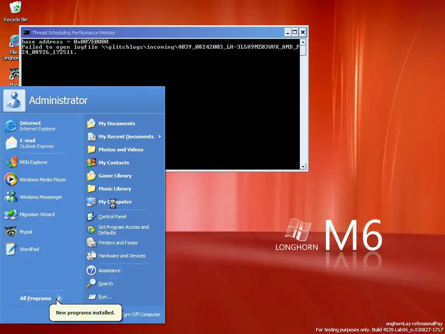Click Turn Off Computer button
Viewport: 445px width, 334px height.
pyautogui.click(x=141, y=314)
